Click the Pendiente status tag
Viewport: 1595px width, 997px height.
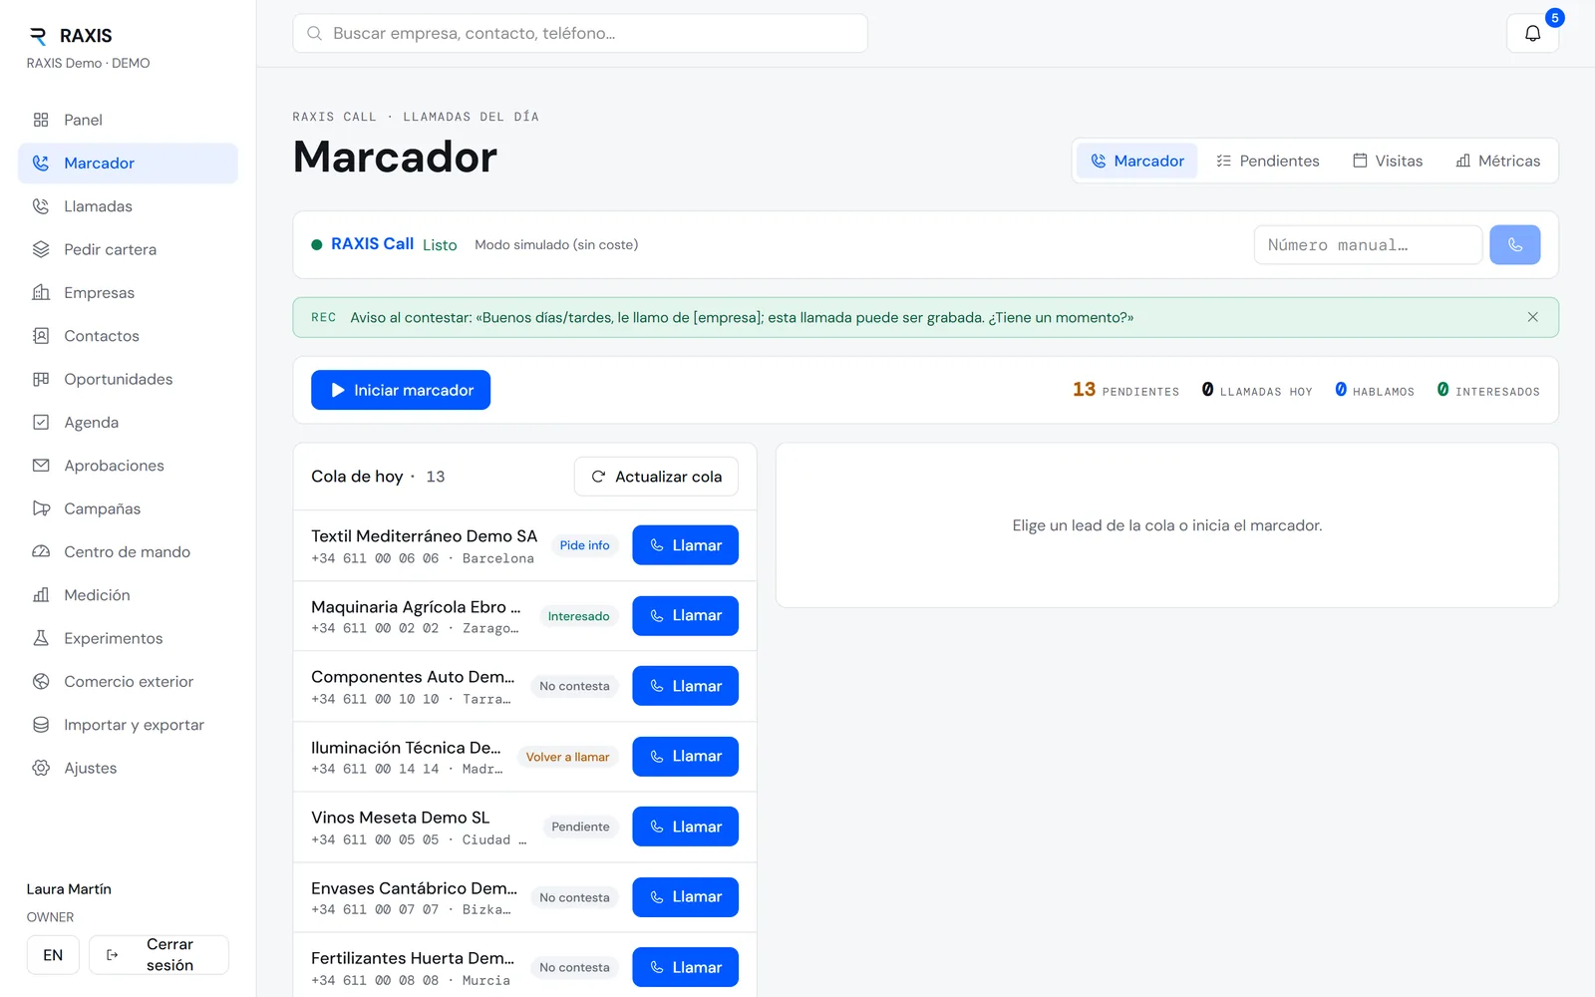coord(580,827)
